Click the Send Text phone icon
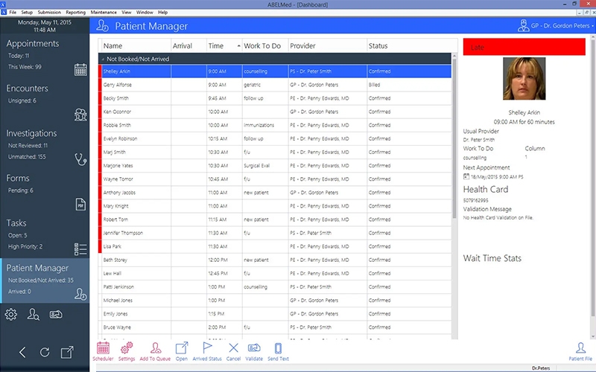The width and height of the screenshot is (596, 372). pyautogui.click(x=278, y=350)
